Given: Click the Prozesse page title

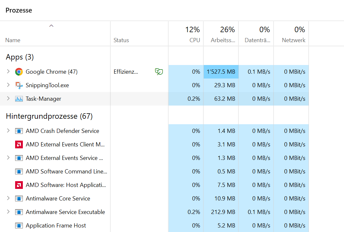Looking at the screenshot, I should [19, 10].
